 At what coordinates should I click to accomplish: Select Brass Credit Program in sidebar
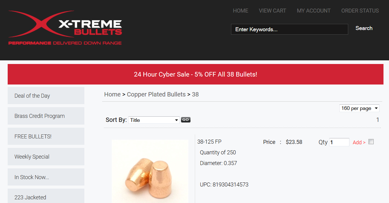tap(46, 116)
